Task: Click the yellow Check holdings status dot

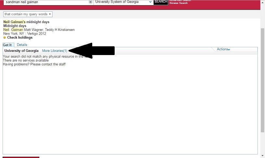Action: [5, 38]
